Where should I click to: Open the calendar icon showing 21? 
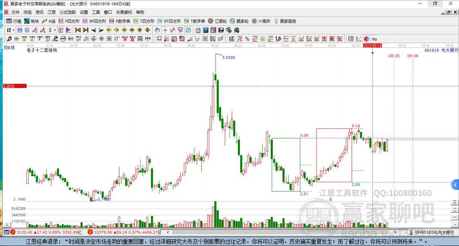(x=198, y=30)
